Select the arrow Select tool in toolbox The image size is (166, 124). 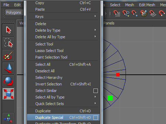(8, 30)
